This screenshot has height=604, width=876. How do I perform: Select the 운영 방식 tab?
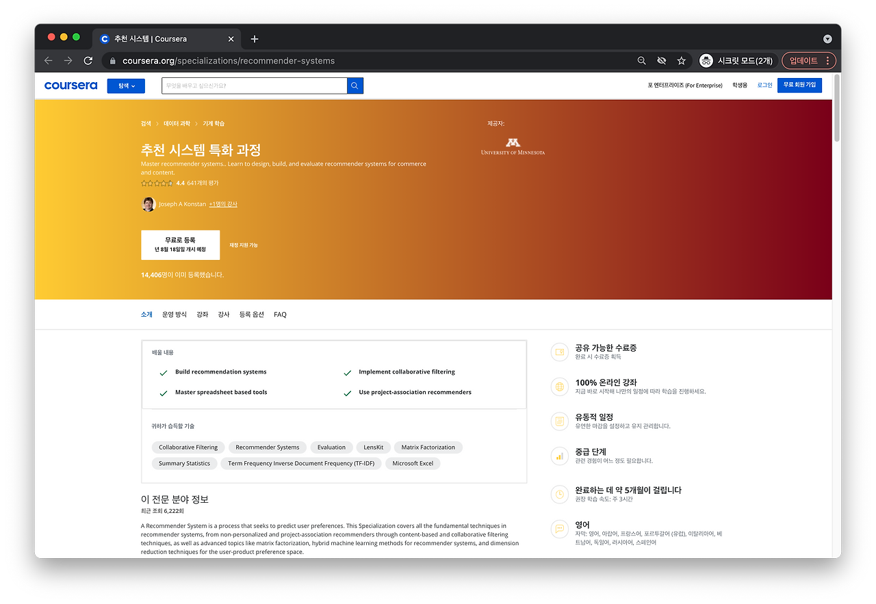(175, 315)
